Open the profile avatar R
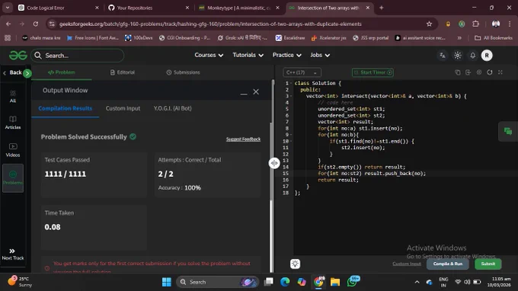The image size is (518, 291). (487, 56)
